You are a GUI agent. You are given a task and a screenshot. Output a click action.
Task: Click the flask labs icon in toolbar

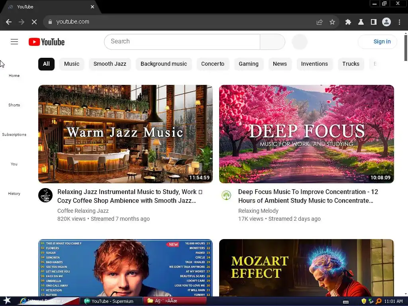click(x=361, y=22)
